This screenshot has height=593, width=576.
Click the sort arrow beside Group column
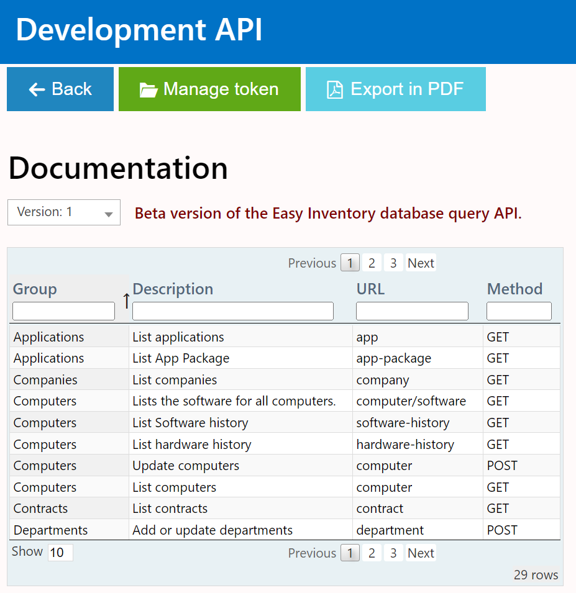click(126, 301)
